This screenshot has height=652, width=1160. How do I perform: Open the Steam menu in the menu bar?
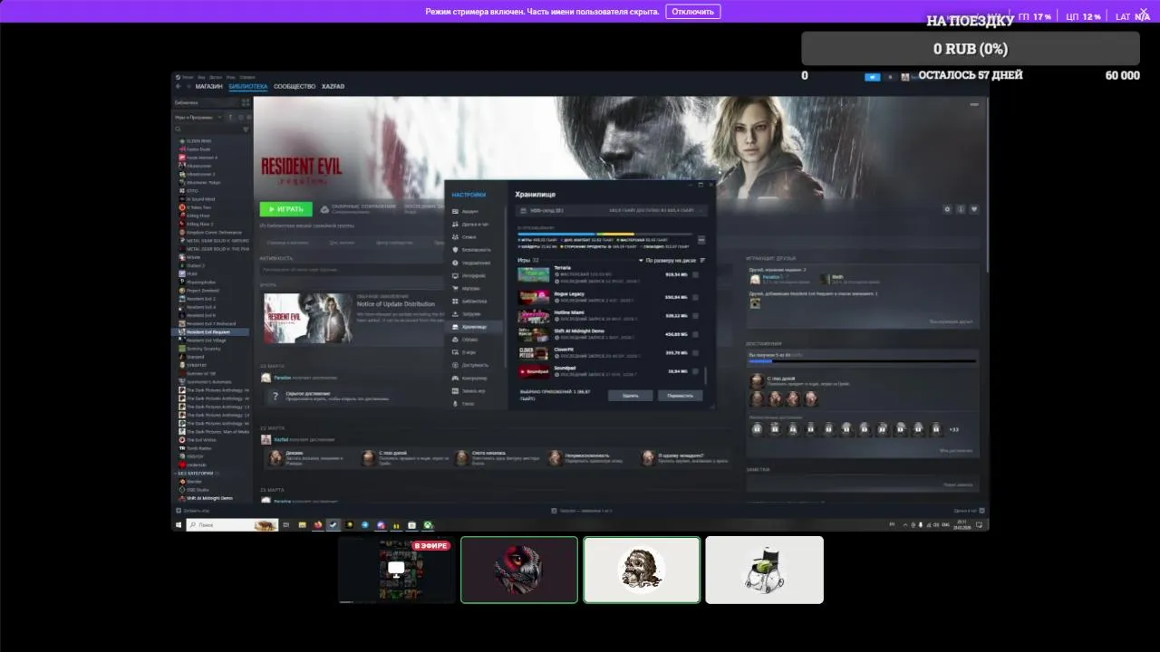coord(187,77)
